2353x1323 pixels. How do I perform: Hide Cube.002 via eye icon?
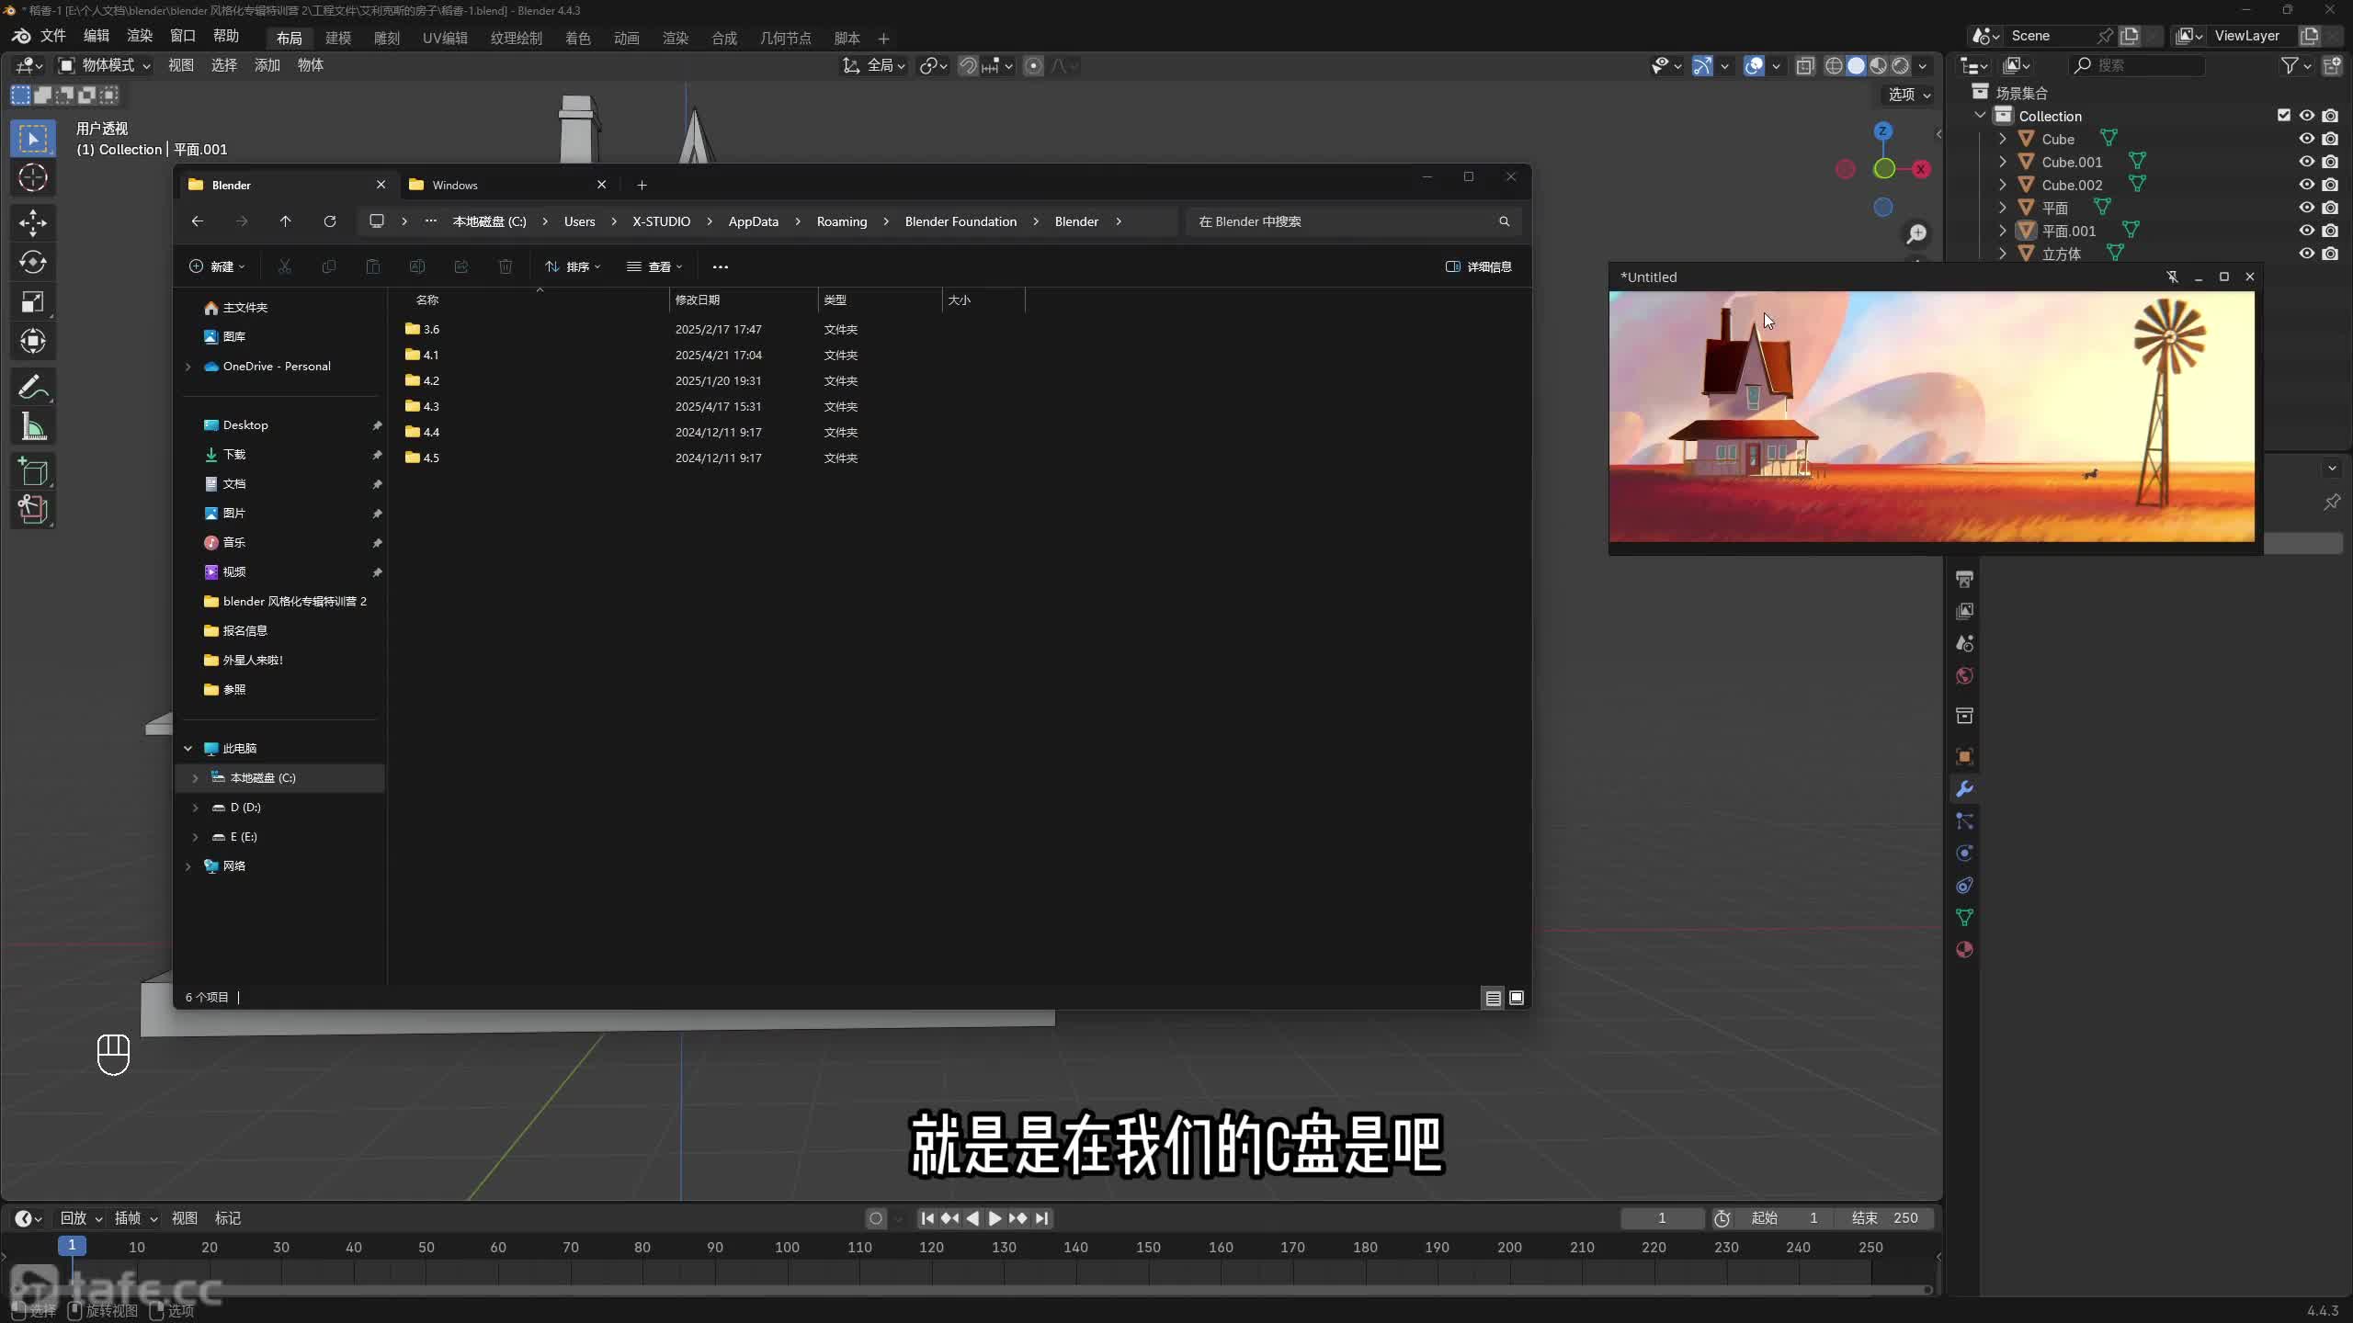point(2307,185)
